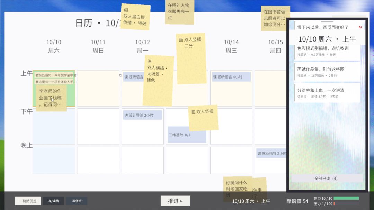Click the 讲 设计导论 2小时 event
The height and width of the screenshot is (210, 374).
coord(143,115)
